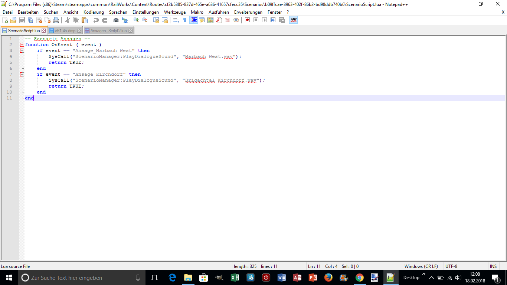
Task: Switch to the Ansagen_Script2.lua tab
Action: (x=108, y=31)
